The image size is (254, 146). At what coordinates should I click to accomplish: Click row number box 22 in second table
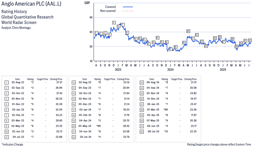(74, 137)
